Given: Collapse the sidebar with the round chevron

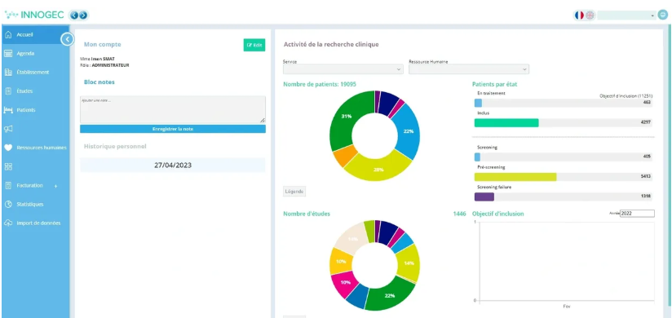Looking at the screenshot, I should coord(67,39).
